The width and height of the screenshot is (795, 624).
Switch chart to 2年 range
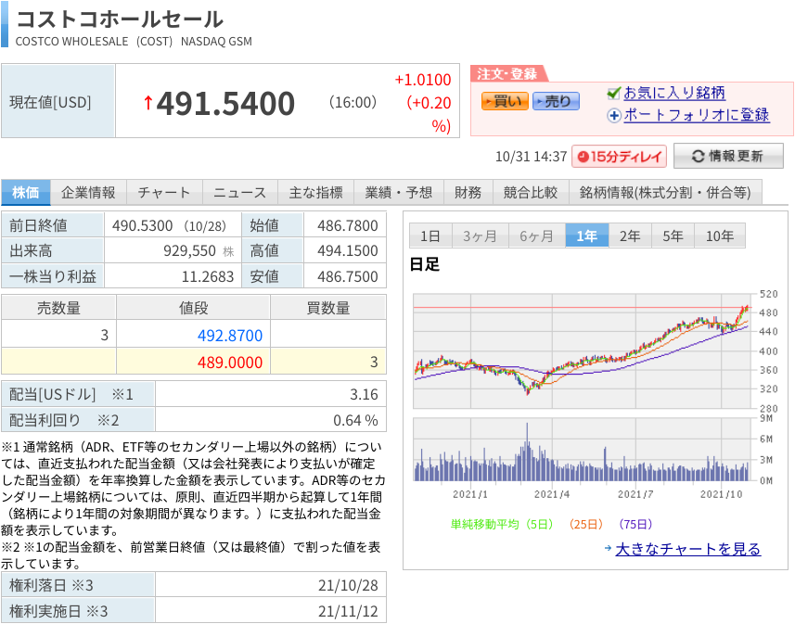tap(630, 236)
